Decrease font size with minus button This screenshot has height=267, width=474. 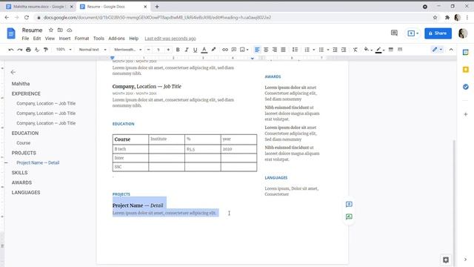tap(148, 50)
